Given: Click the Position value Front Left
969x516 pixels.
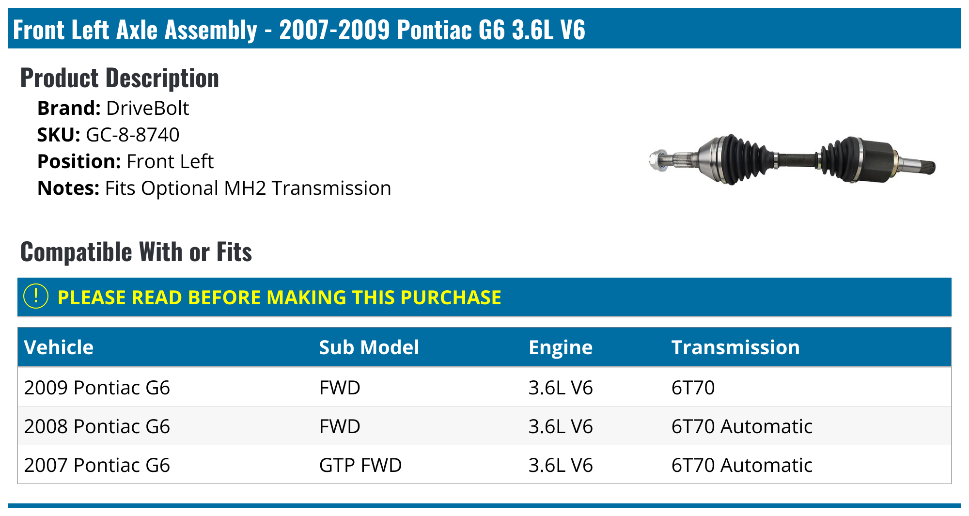Looking at the screenshot, I should click(170, 161).
